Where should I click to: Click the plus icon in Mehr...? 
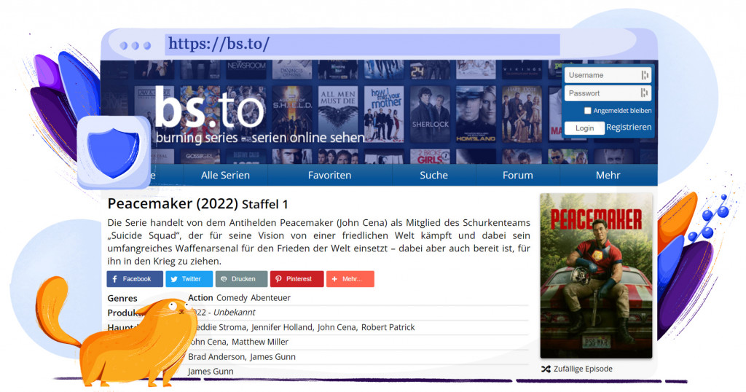pos(334,279)
